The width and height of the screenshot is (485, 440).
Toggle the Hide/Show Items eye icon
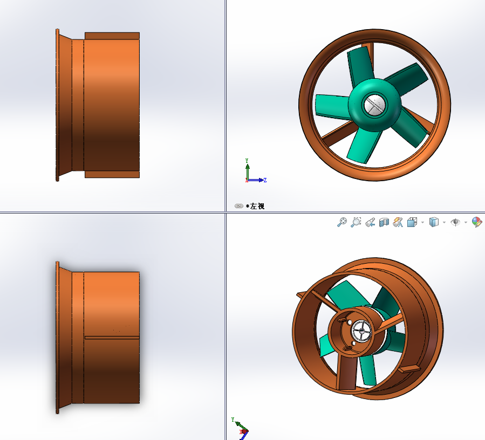coord(455,222)
